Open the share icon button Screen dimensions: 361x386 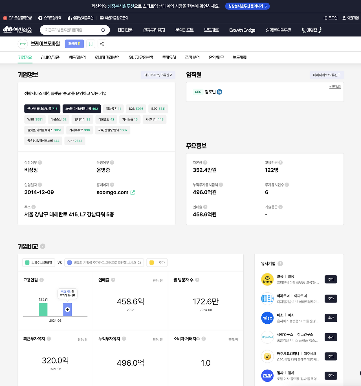(x=102, y=44)
